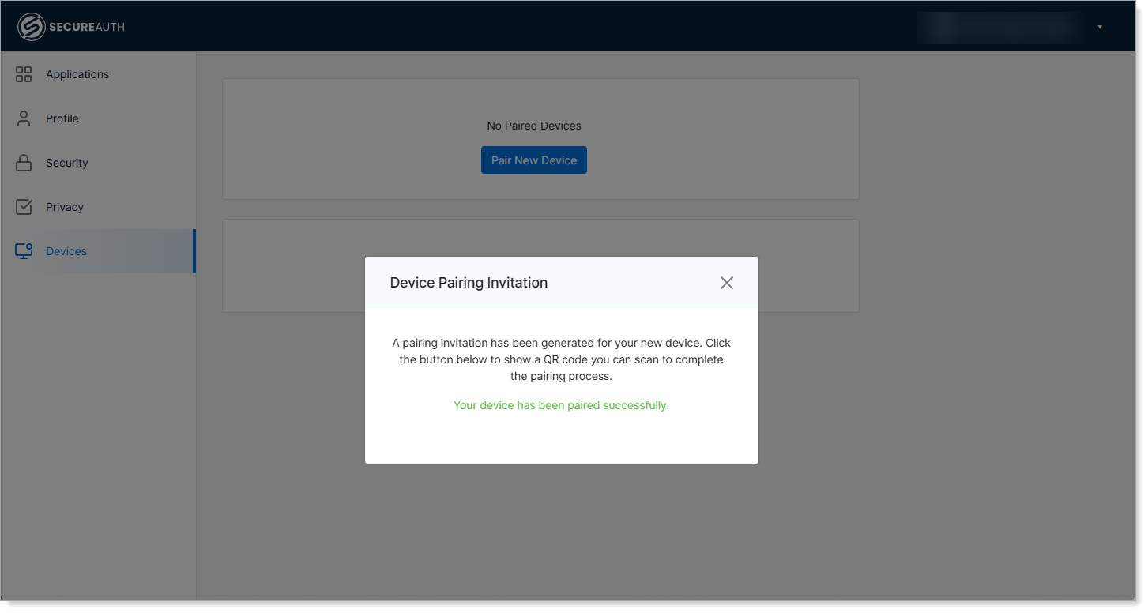Select the Applications grid icon in sidebar
Viewport: 1148px width, 613px height.
[x=23, y=73]
